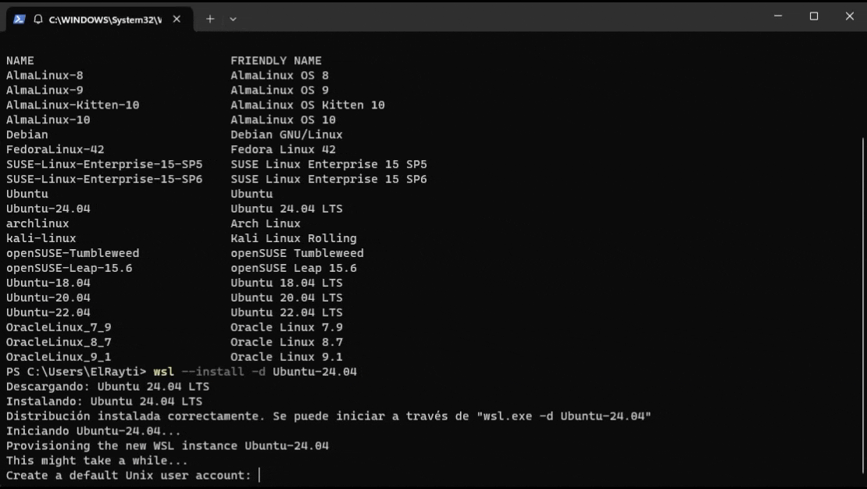Viewport: 867px width, 489px height.
Task: Select the C:\WINDOWS\System32 tab title
Action: pos(105,20)
